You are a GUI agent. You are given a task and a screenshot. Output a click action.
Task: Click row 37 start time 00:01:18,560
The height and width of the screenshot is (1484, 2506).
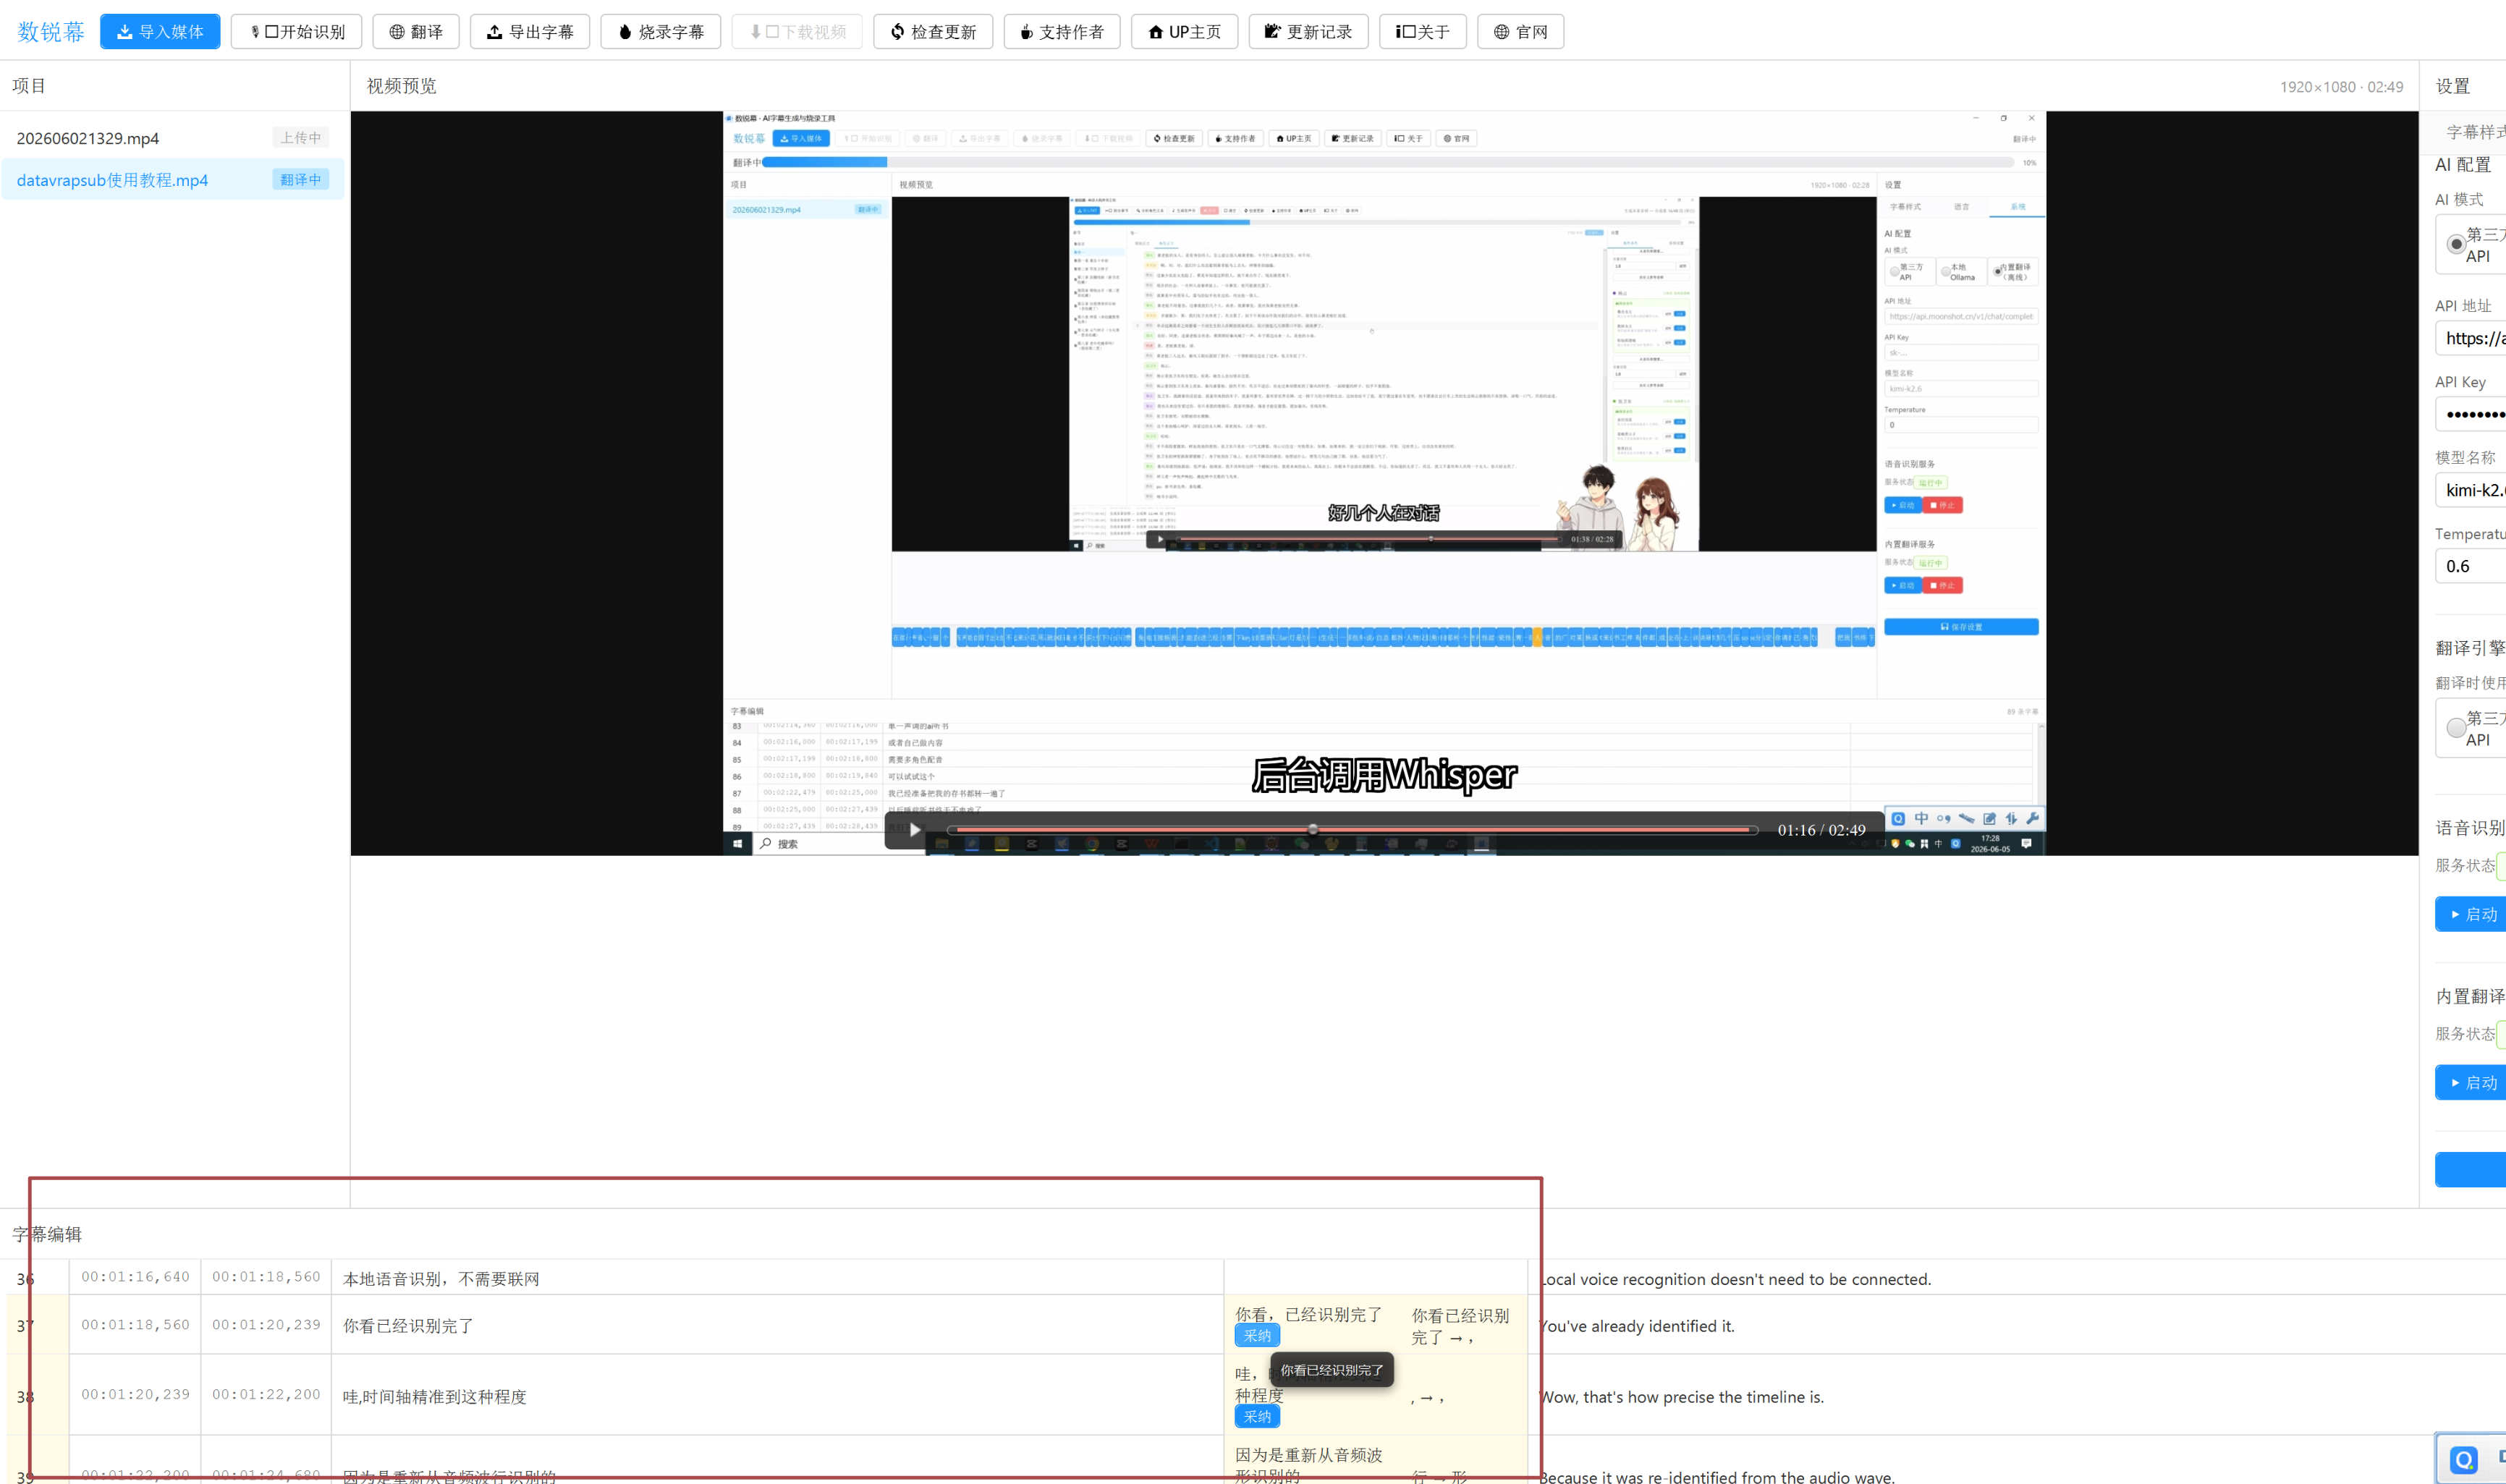135,1325
